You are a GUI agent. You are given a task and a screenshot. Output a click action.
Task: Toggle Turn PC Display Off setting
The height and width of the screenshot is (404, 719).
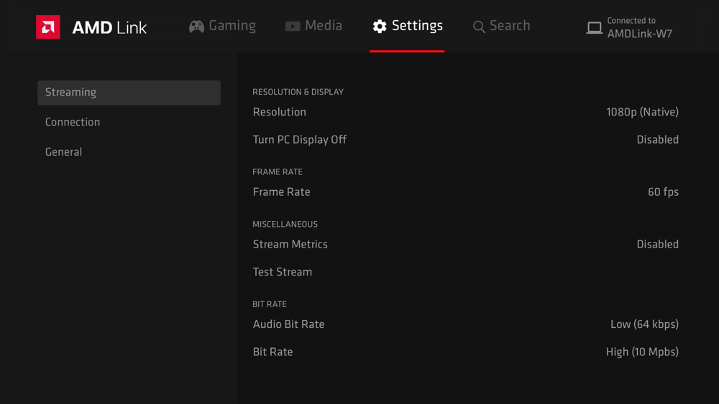[x=657, y=140]
